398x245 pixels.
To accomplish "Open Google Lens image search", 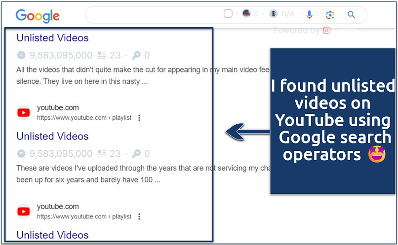I will pos(330,15).
